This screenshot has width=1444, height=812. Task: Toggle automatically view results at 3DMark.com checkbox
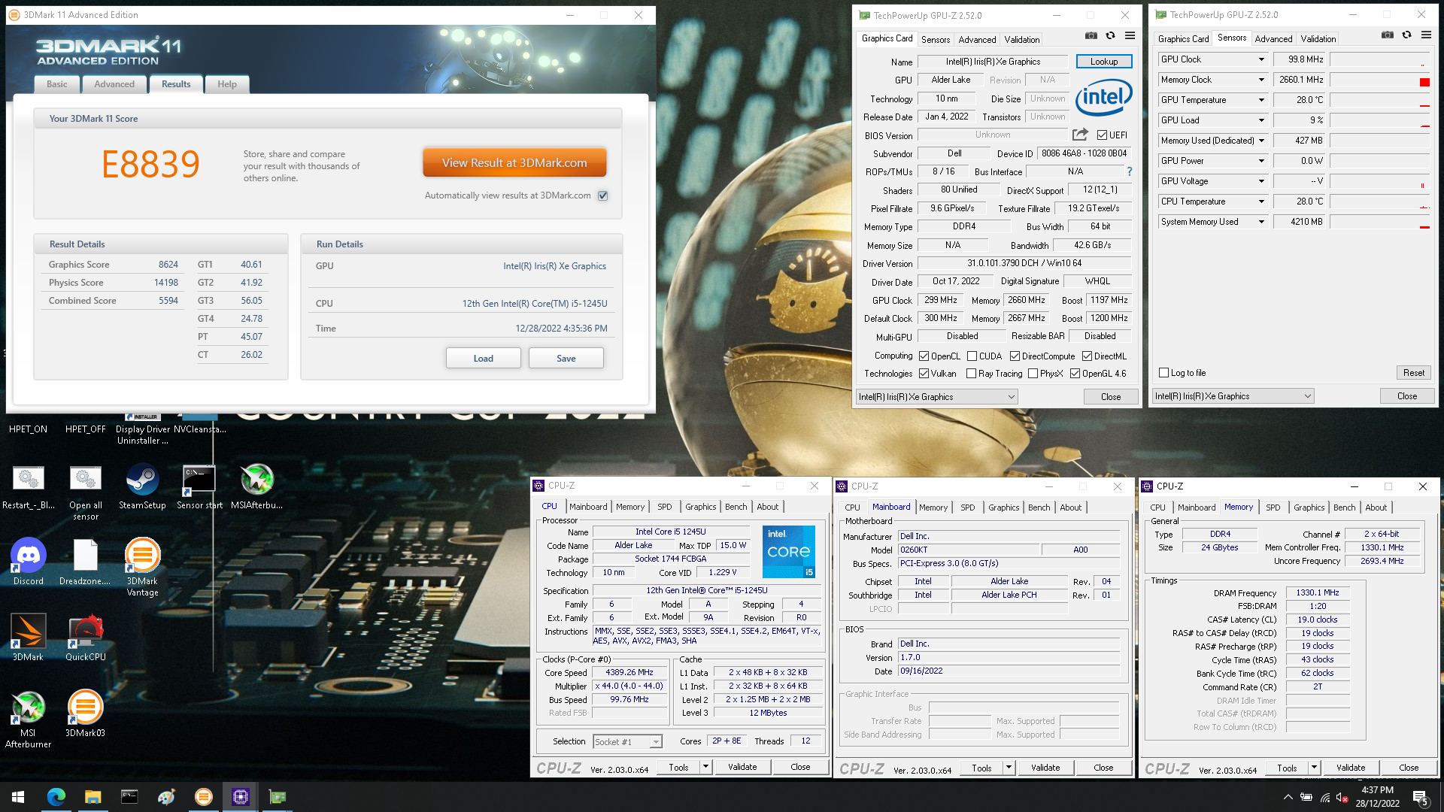602,195
